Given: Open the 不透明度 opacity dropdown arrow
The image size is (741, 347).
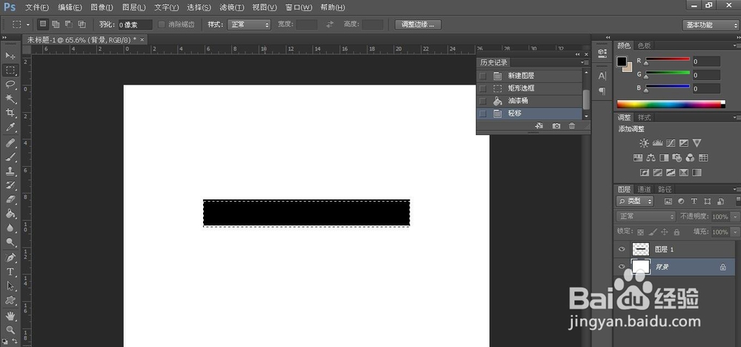Looking at the screenshot, I should pos(734,217).
